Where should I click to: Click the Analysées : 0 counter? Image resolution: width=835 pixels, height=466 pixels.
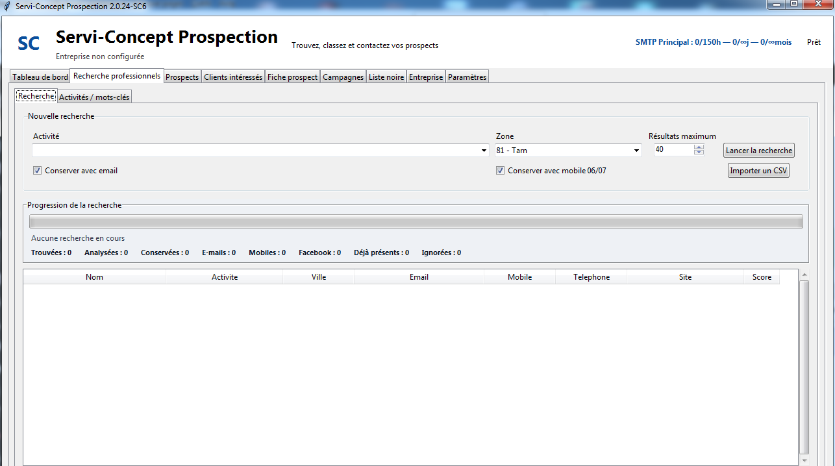[x=106, y=252]
